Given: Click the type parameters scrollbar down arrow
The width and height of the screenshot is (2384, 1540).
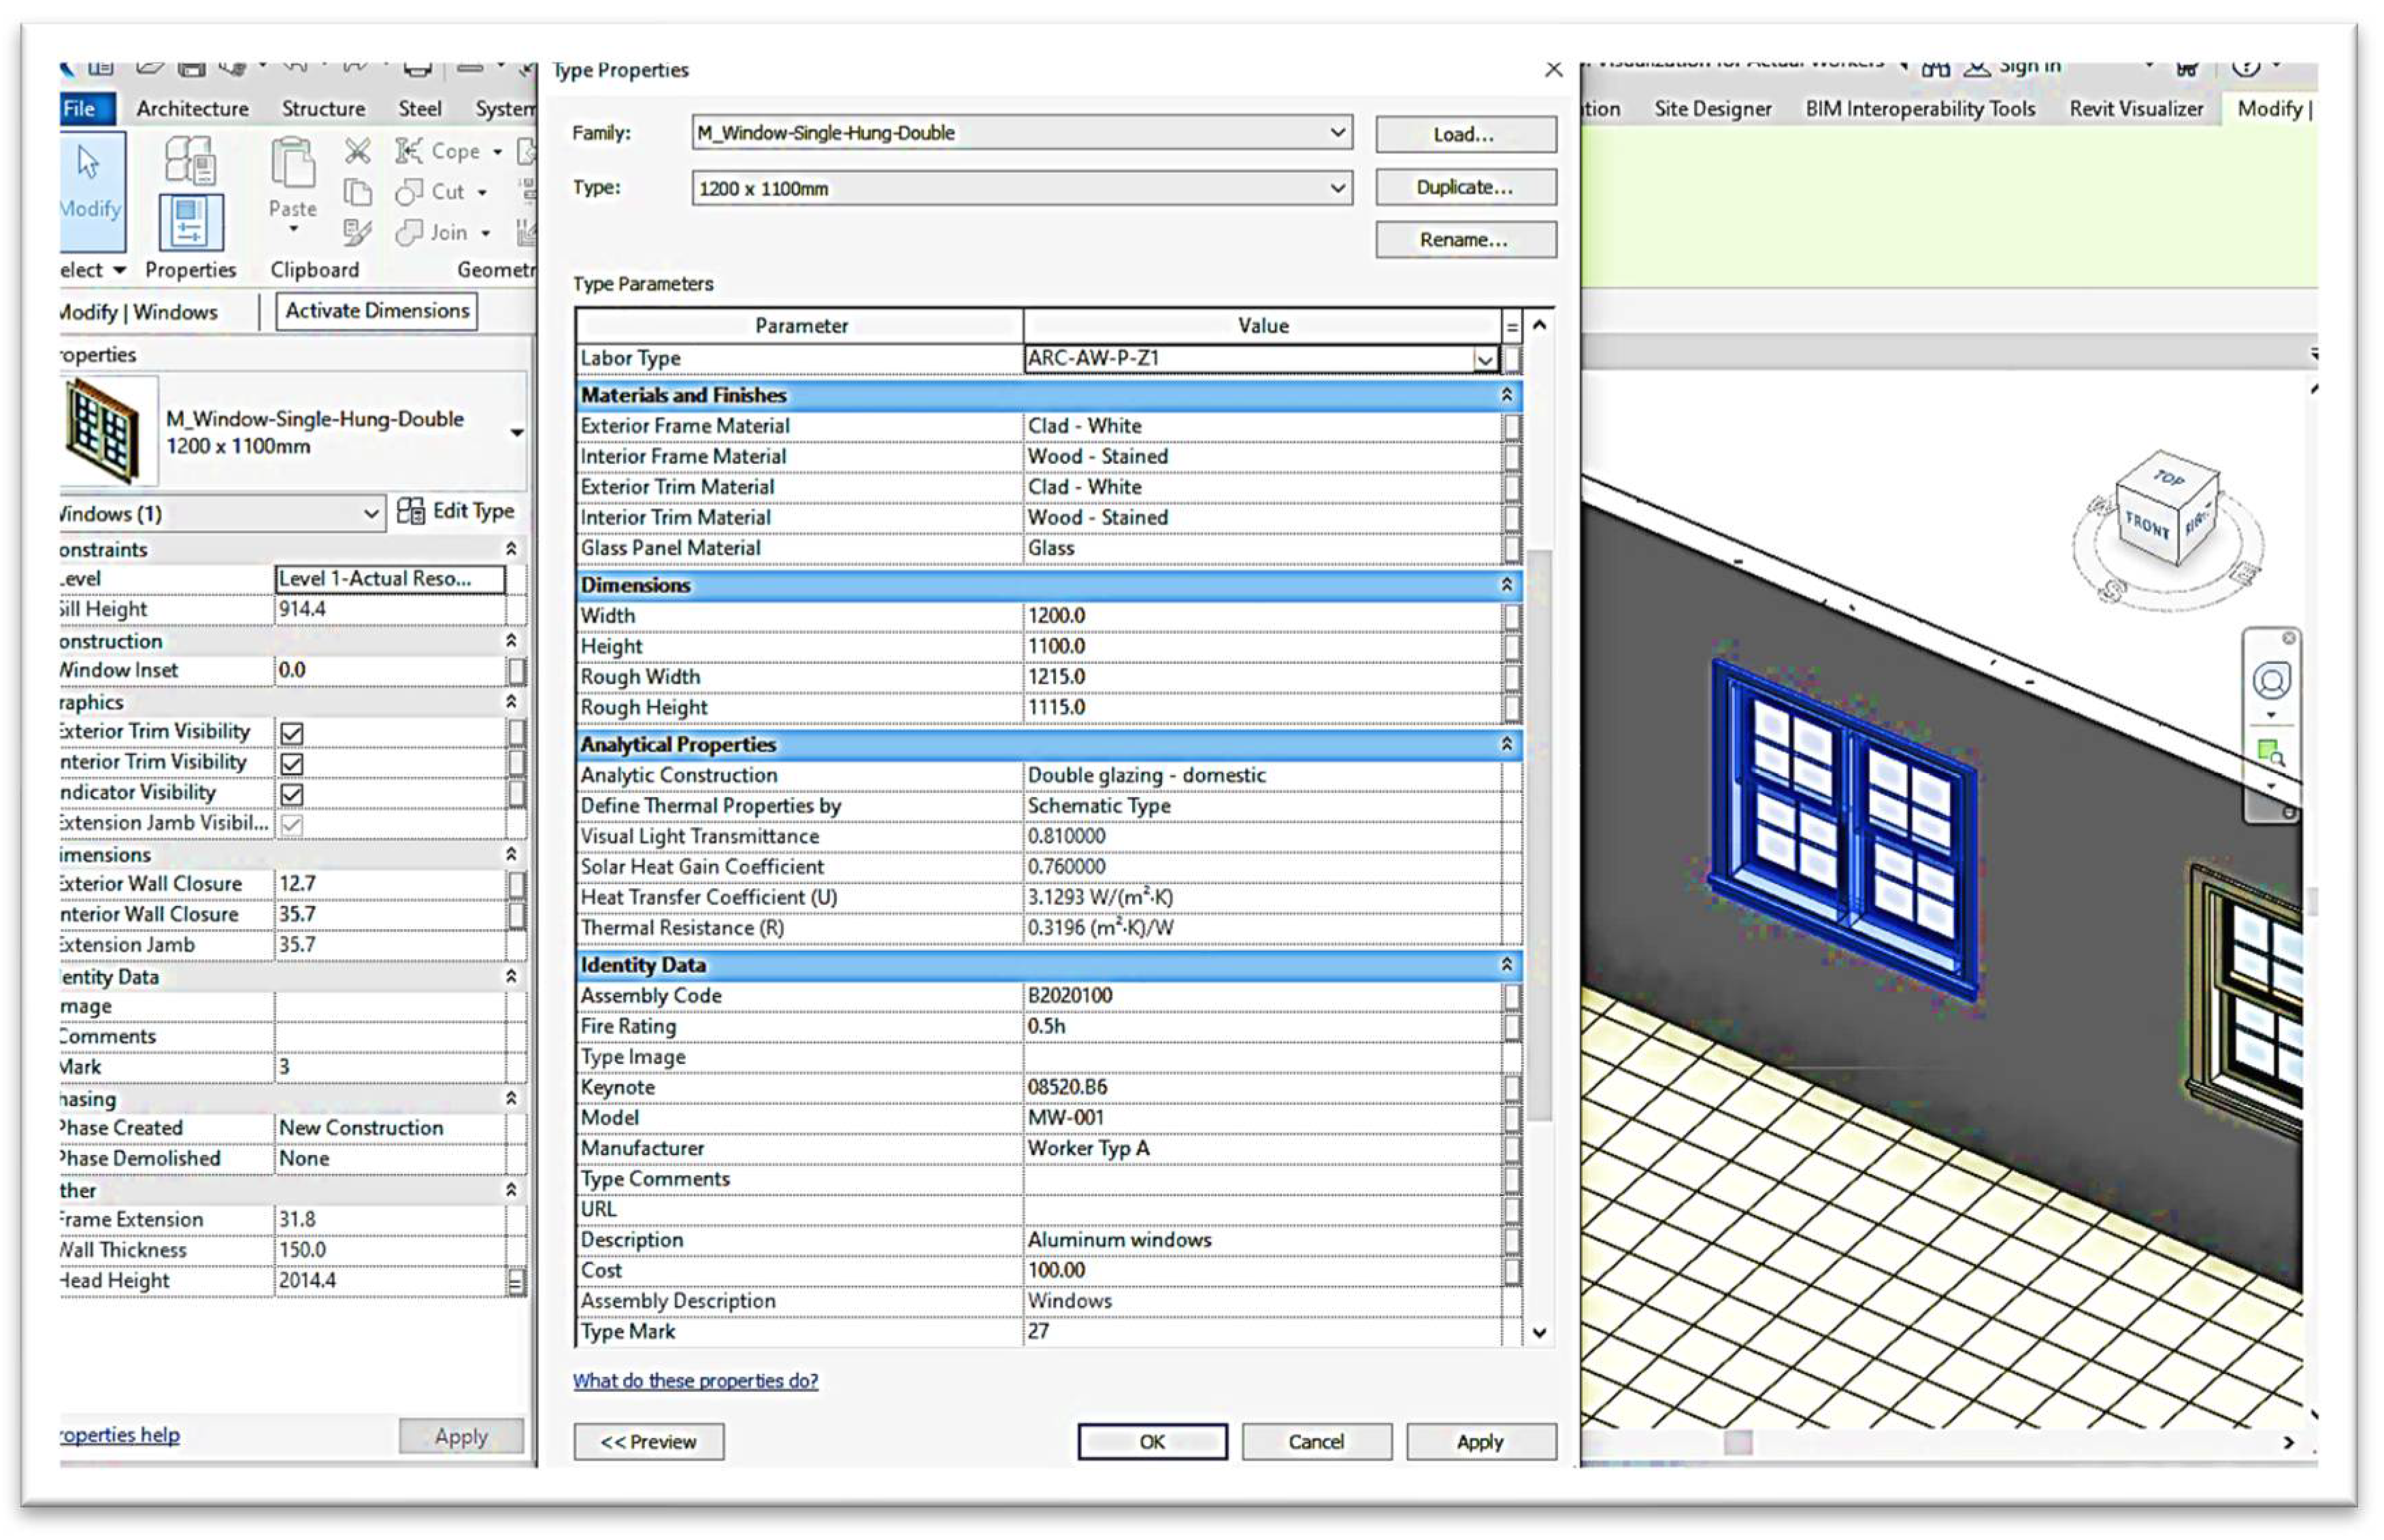Looking at the screenshot, I should pos(1539,1333).
